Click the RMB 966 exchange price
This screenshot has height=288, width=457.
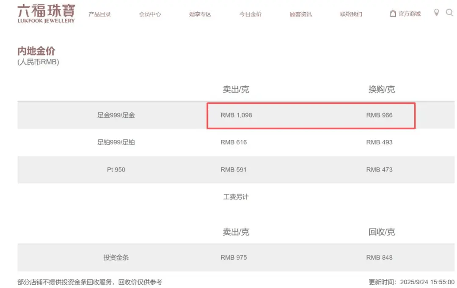379,115
